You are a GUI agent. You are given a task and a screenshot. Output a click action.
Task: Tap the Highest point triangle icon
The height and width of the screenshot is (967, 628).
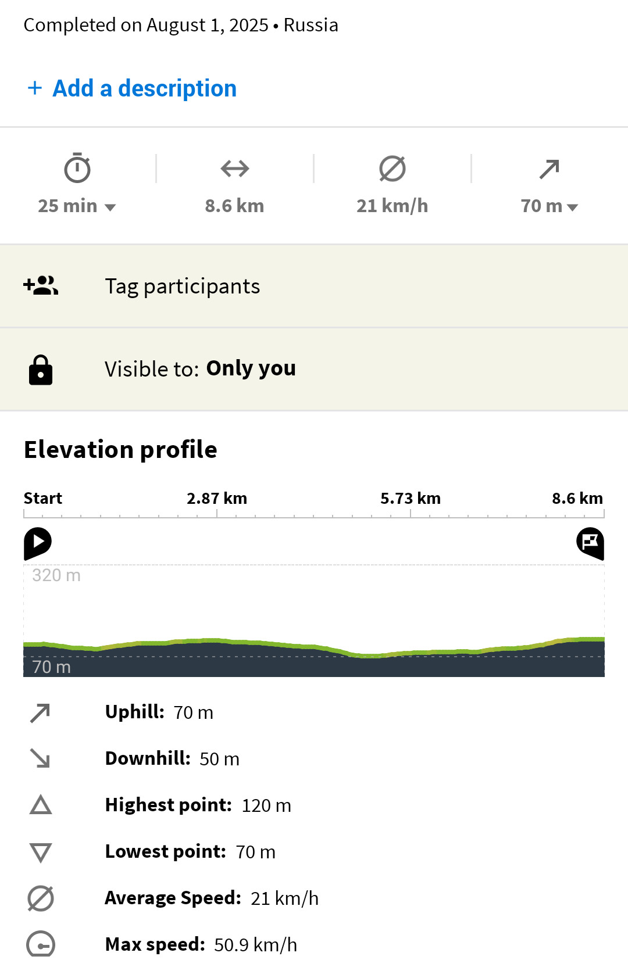tap(41, 805)
